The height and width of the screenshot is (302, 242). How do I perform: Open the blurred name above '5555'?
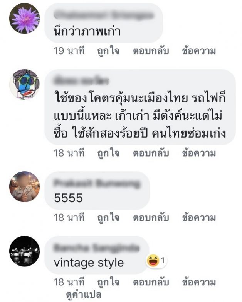pyautogui.click(x=97, y=184)
